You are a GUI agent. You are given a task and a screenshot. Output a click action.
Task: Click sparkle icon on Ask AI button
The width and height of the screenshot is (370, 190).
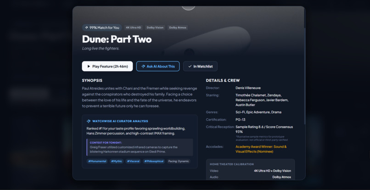pyautogui.click(x=143, y=67)
